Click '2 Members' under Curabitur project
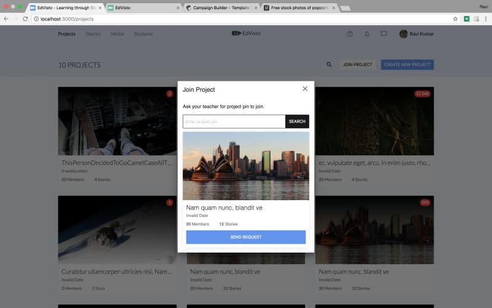 click(x=71, y=288)
